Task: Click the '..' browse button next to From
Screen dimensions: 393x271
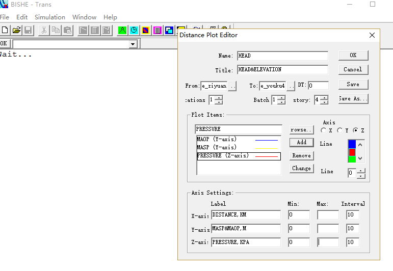Action: tap(232, 86)
